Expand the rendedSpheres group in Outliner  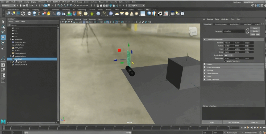(11, 56)
